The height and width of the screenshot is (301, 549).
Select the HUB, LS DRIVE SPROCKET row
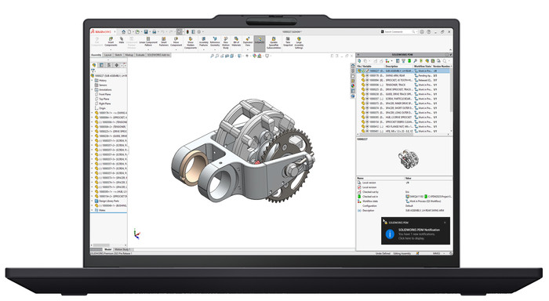402,118
